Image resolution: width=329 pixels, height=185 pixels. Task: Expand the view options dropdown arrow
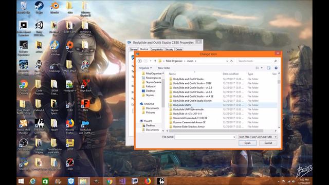click(262, 68)
